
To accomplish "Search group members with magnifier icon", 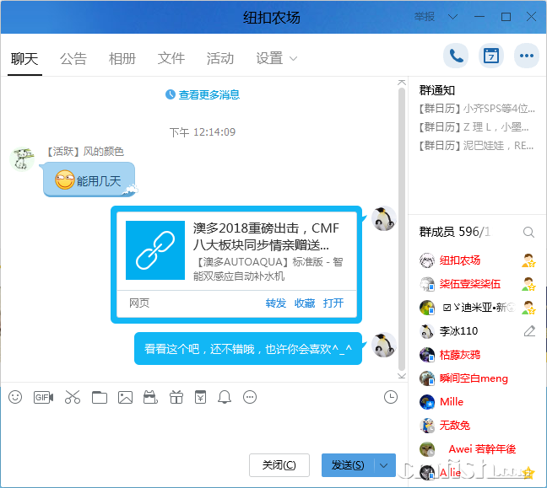I will click(528, 232).
